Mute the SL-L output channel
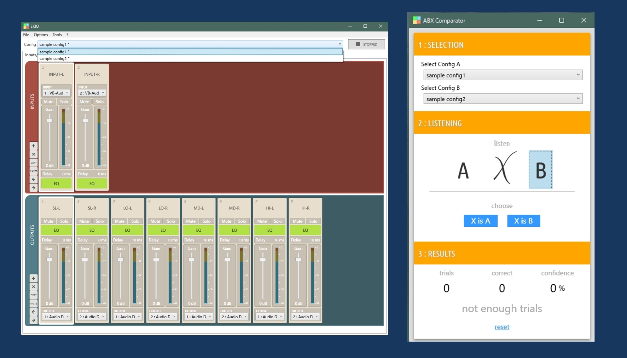This screenshot has width=627, height=358. [49, 221]
